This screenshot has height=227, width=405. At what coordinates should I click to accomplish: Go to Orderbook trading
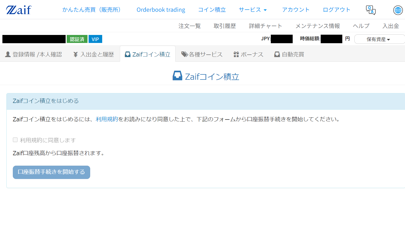click(x=161, y=10)
